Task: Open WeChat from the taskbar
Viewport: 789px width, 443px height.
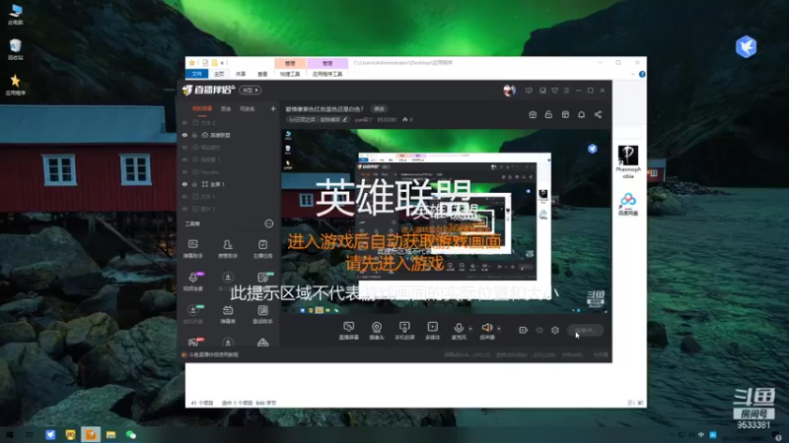Action: 131,434
